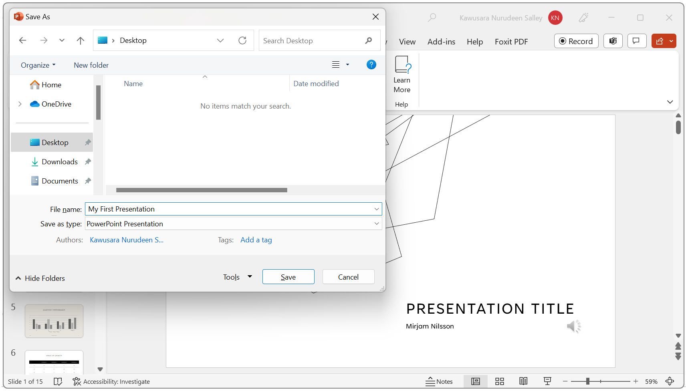The width and height of the screenshot is (686, 391).
Task: Switch to the View ribbon tab
Action: pos(407,42)
